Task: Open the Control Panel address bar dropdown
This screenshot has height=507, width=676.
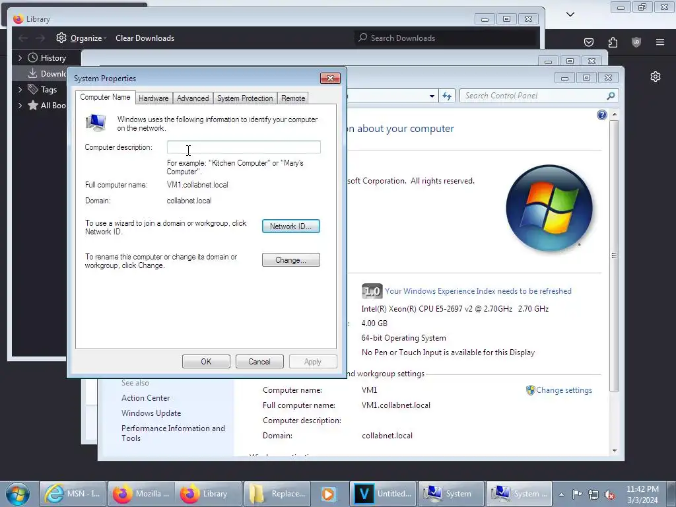Action: (x=432, y=96)
